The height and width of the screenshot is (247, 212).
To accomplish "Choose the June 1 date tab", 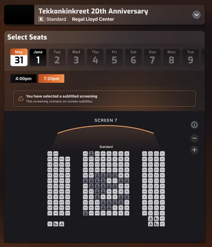I will click(38, 57).
